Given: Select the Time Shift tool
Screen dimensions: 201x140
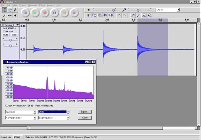Looking at the screenshot, I should (x=10, y=15).
